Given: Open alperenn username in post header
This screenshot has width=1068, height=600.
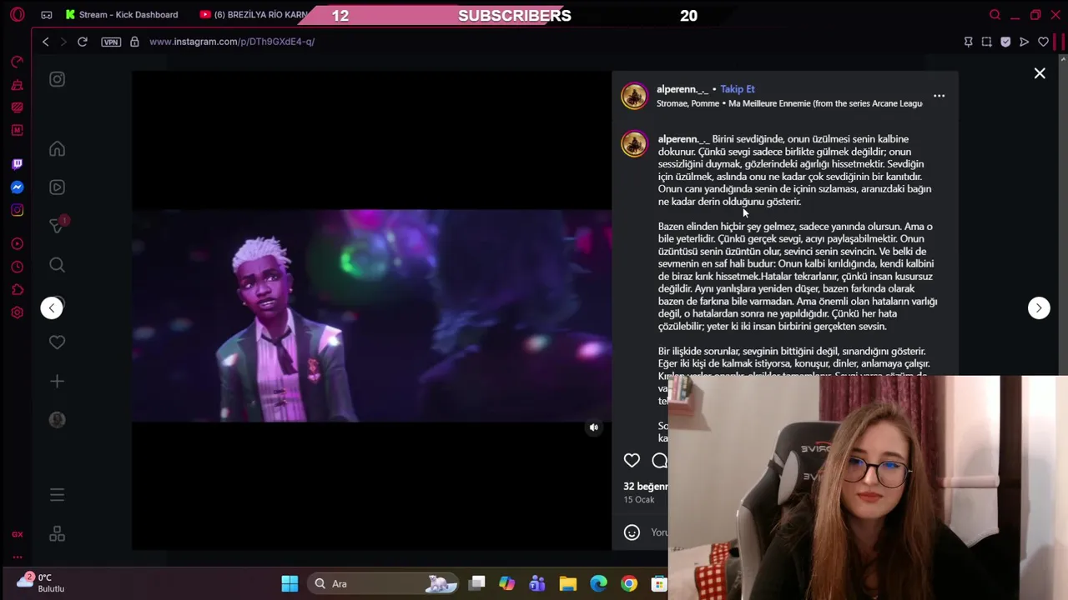Looking at the screenshot, I should coord(683,89).
